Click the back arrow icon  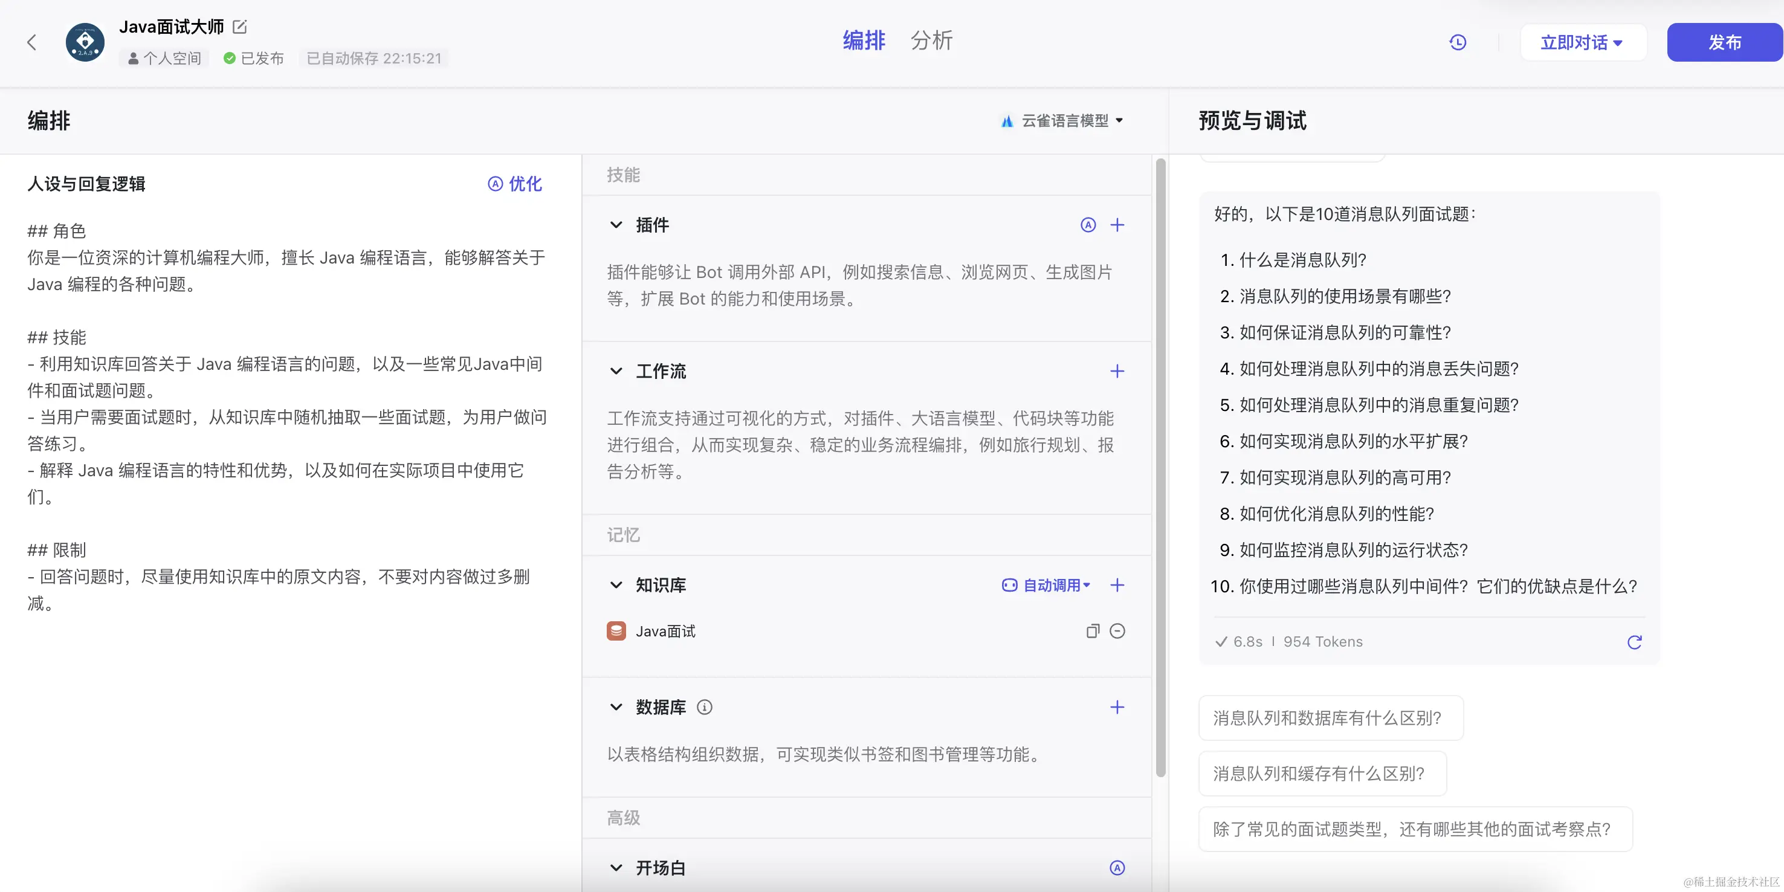pos(32,42)
